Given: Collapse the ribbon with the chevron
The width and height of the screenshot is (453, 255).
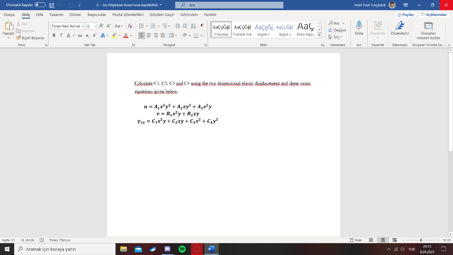Looking at the screenshot, I should 449,45.
